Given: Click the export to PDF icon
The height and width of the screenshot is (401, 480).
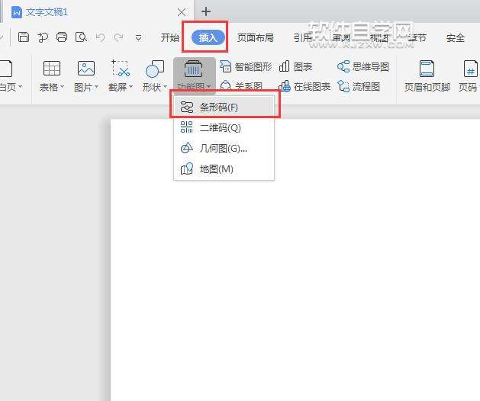Looking at the screenshot, I should (43, 37).
